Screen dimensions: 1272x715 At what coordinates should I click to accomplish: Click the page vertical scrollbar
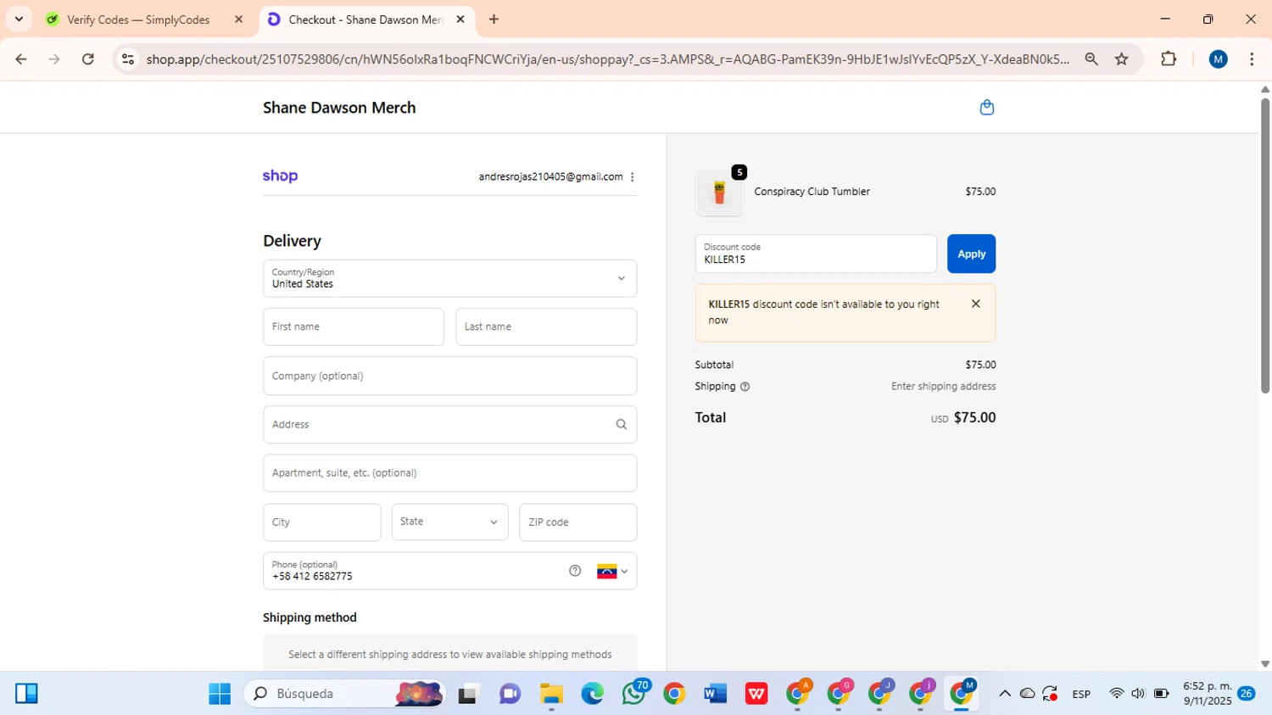tap(1264, 246)
